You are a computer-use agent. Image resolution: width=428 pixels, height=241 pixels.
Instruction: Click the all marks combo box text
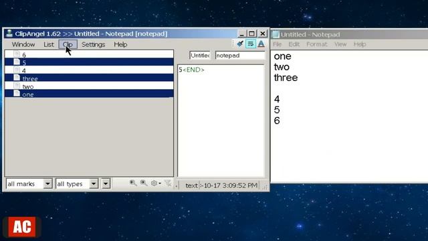pyautogui.click(x=21, y=184)
